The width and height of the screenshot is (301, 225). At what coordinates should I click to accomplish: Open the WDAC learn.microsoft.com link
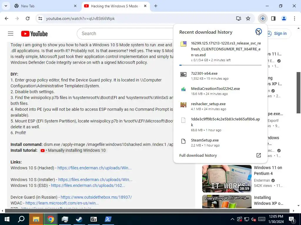tap(62, 203)
